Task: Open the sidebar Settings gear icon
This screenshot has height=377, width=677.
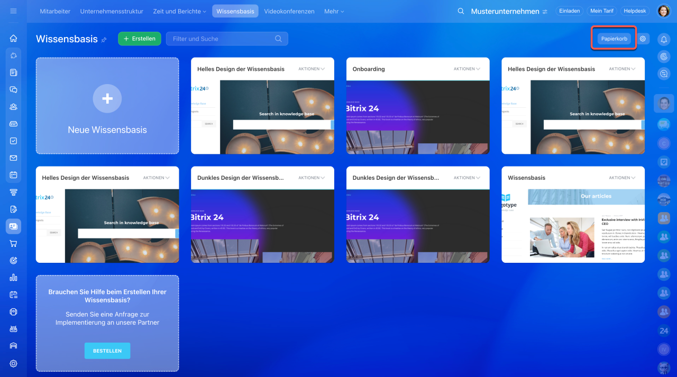Action: pyautogui.click(x=13, y=364)
